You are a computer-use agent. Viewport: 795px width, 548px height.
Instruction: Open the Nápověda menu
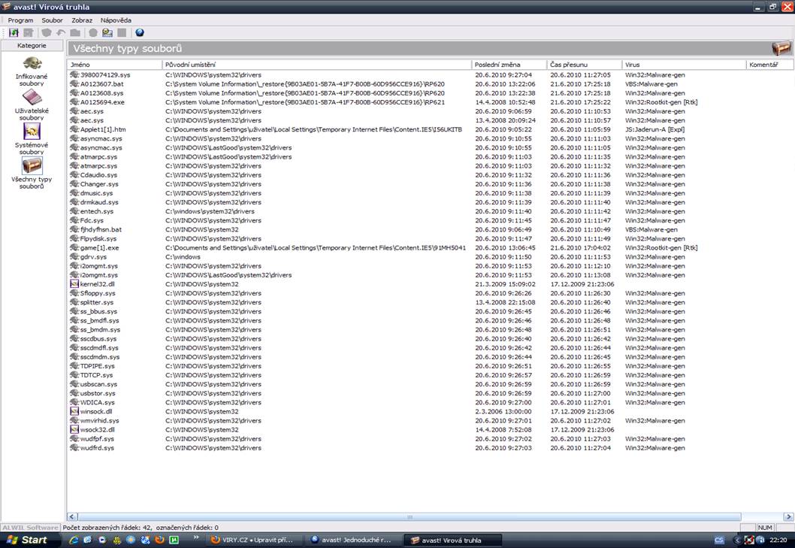coord(116,20)
